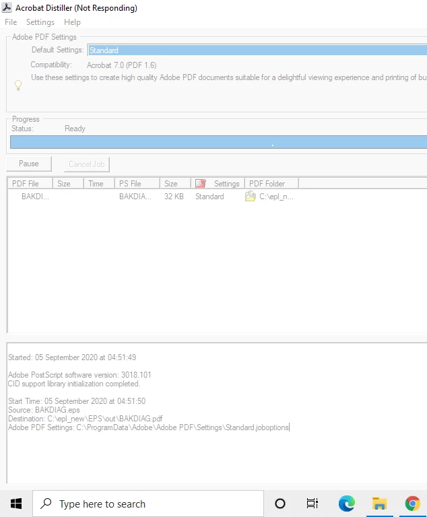Screen dimensions: 427x517
Task: Click the Size header beside PS File
Action: [175, 183]
